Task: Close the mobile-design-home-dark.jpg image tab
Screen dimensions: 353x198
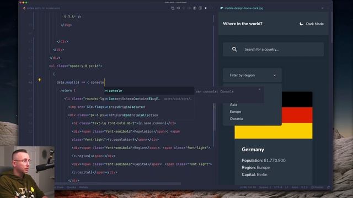Action: coord(322,8)
